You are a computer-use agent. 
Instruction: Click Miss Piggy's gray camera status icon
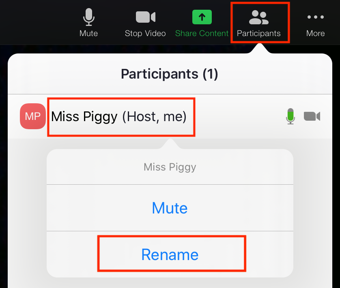click(312, 116)
